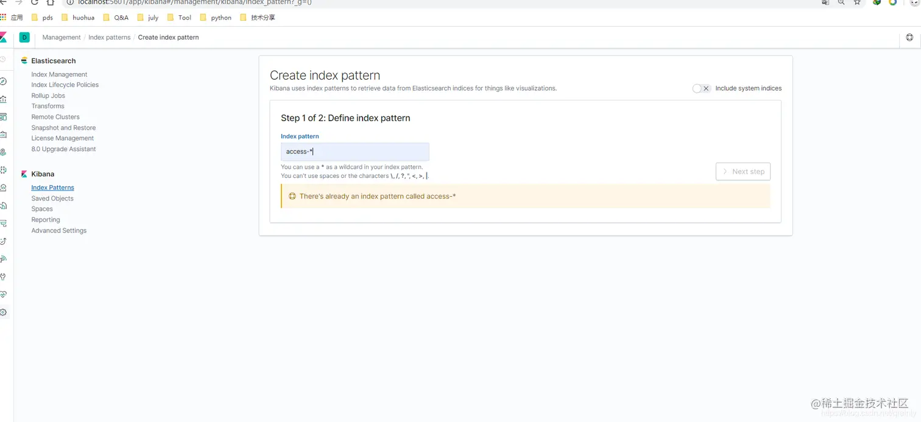Open Dev Tools wrench icon in sidebar
The image size is (921, 422).
point(3,276)
